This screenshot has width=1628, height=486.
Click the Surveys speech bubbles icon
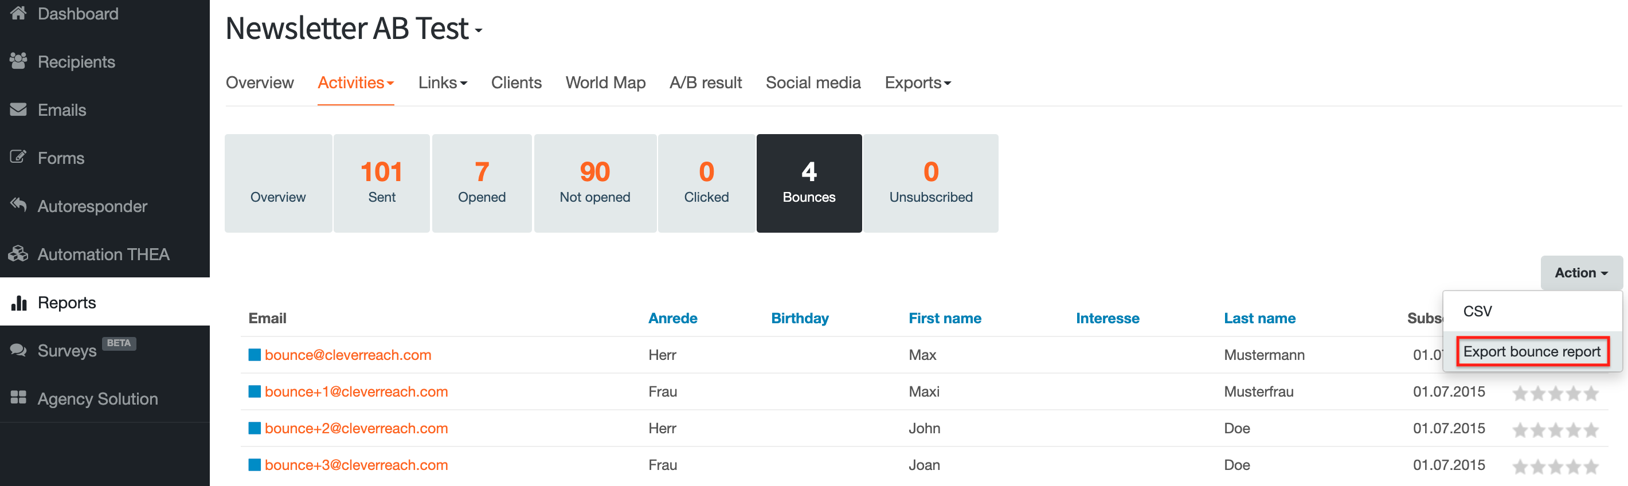click(18, 350)
